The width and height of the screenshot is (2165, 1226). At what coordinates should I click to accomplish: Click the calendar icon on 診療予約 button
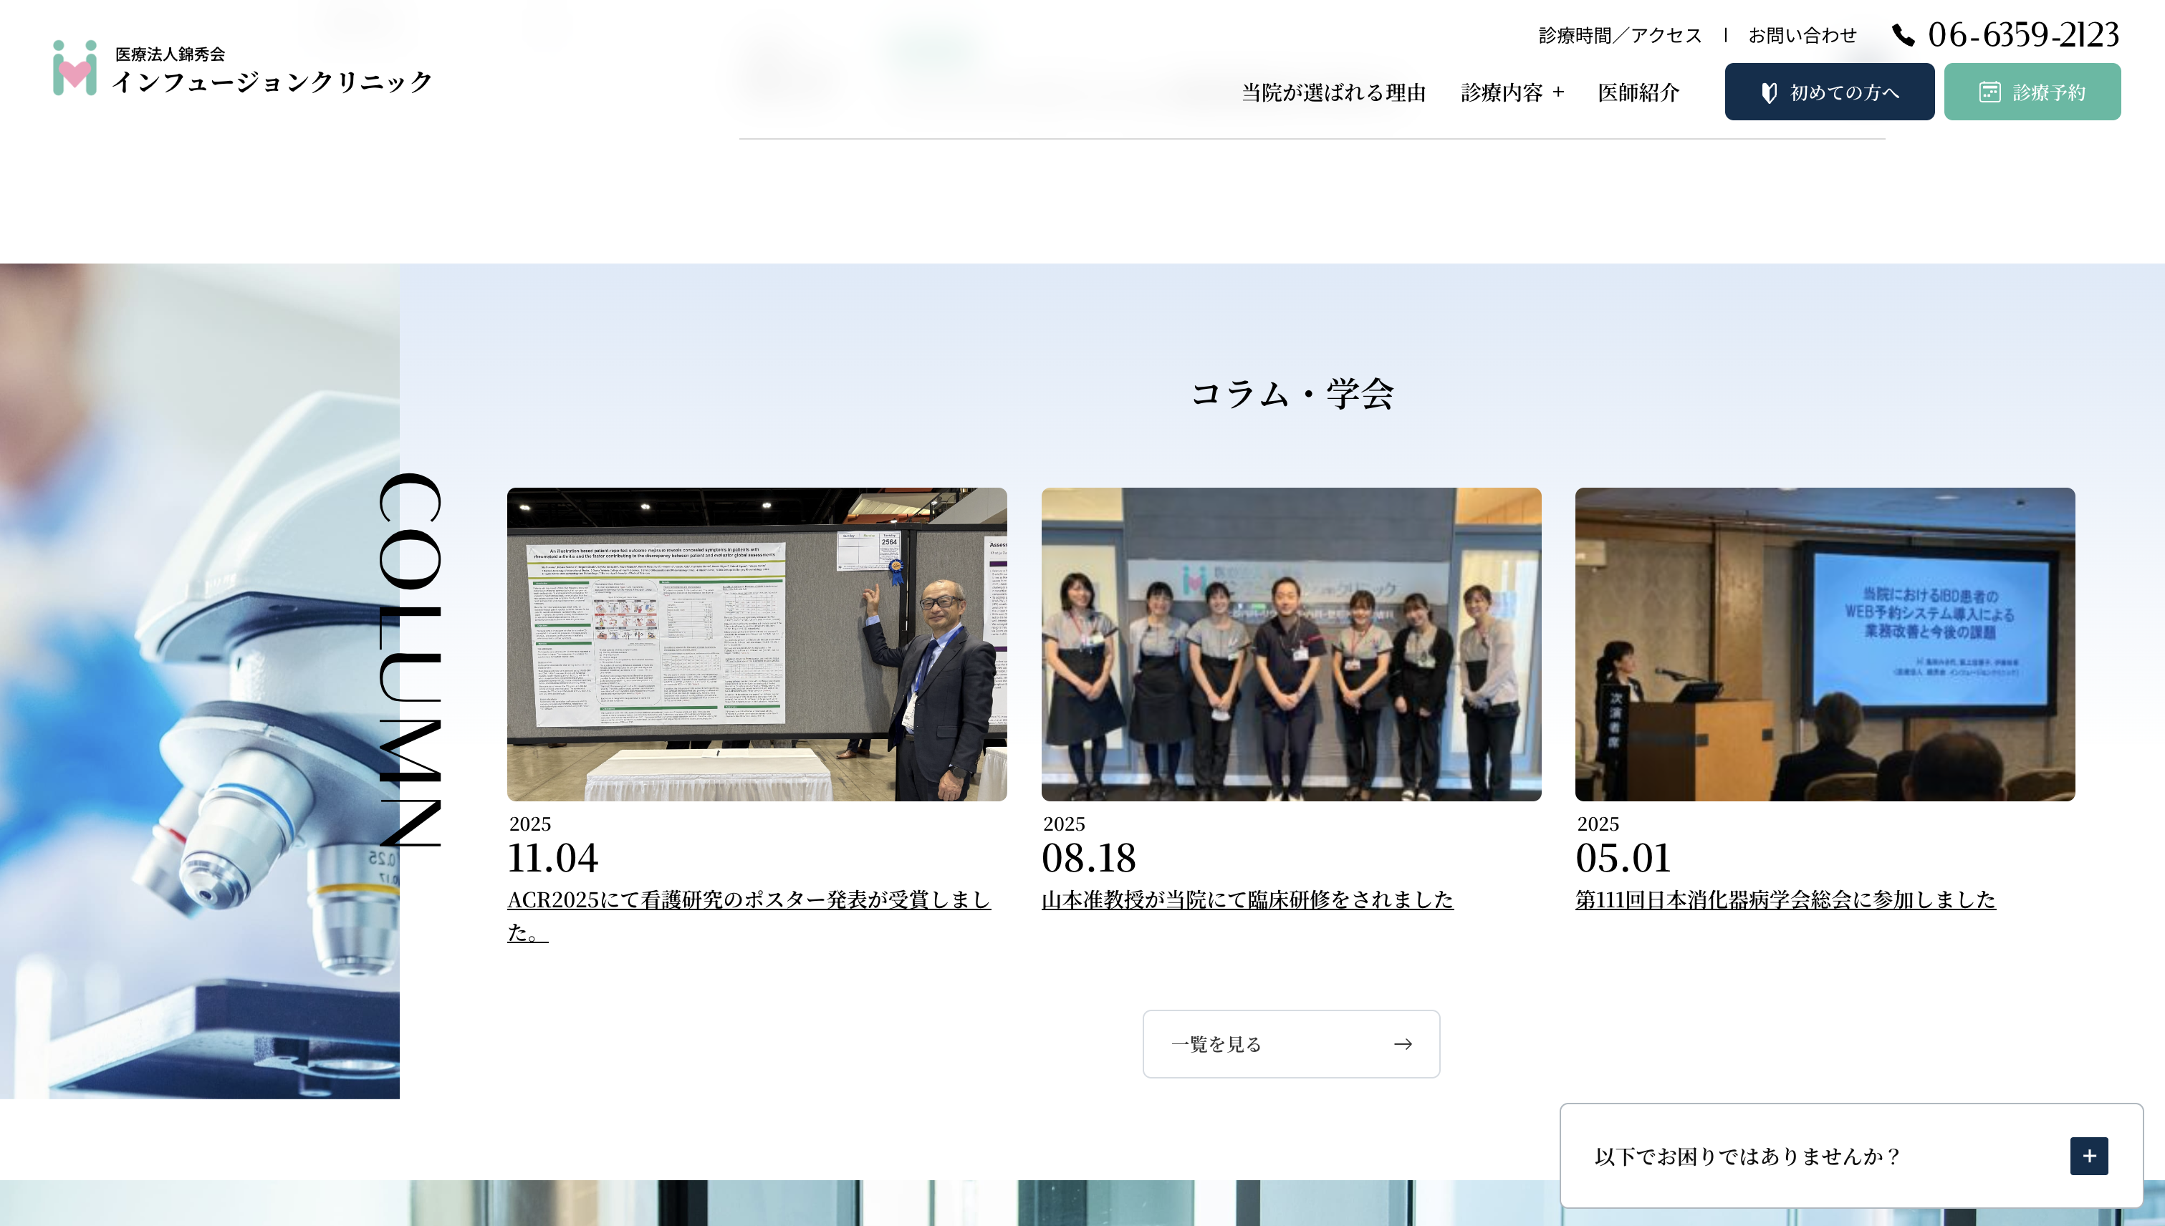click(x=1989, y=92)
